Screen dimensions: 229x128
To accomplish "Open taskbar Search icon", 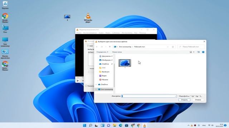I will pos(91,126).
